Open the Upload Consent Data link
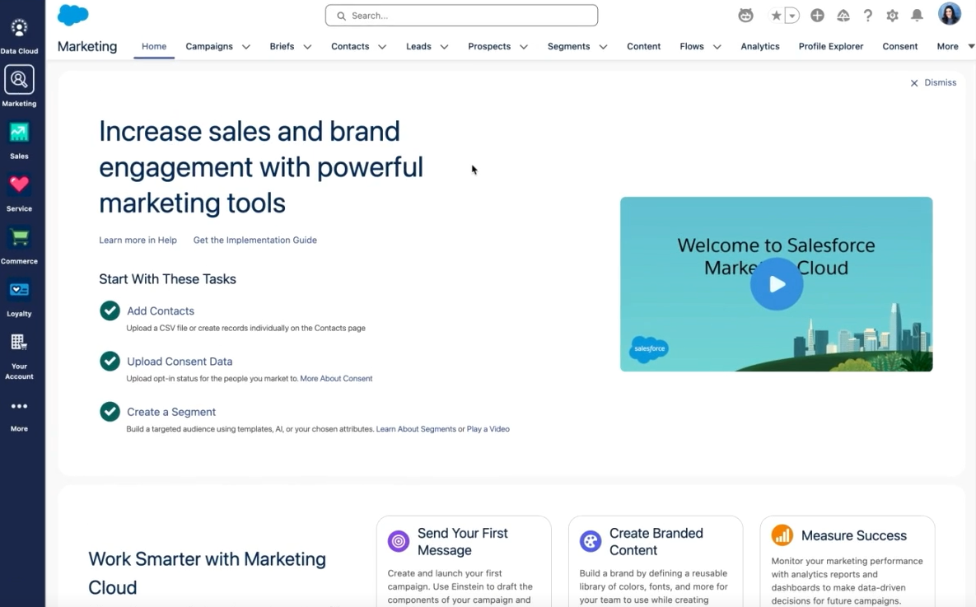The width and height of the screenshot is (976, 607). tap(180, 361)
